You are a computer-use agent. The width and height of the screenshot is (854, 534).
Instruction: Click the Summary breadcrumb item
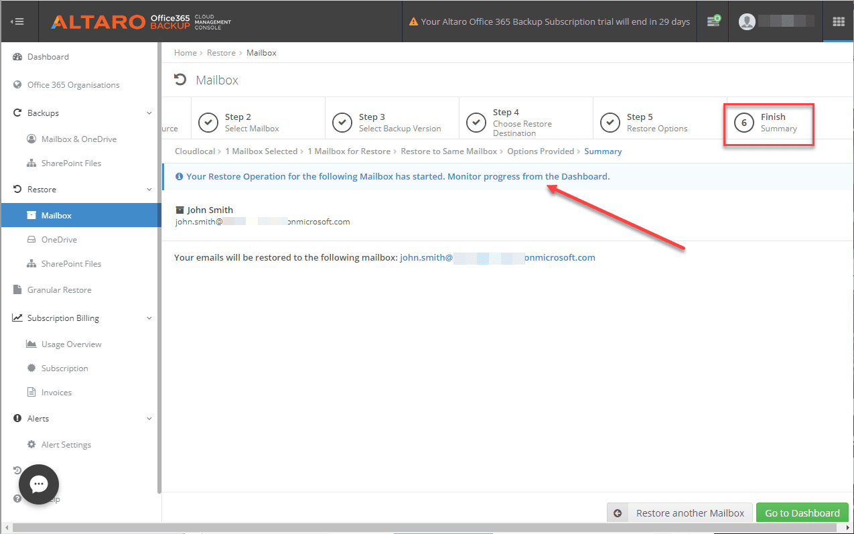pyautogui.click(x=603, y=151)
